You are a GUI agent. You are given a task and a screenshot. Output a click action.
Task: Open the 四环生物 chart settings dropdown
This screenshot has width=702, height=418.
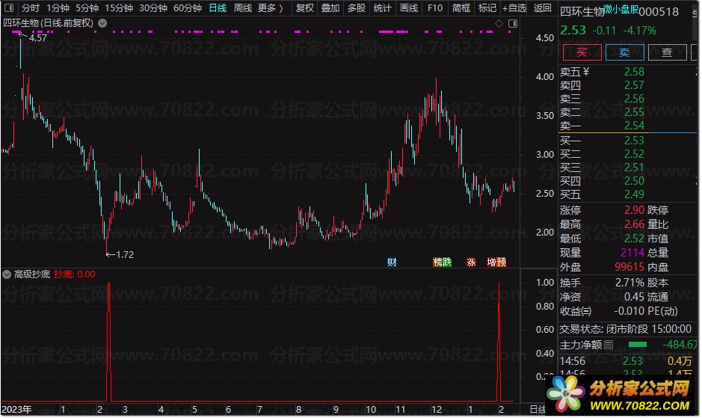[102, 23]
